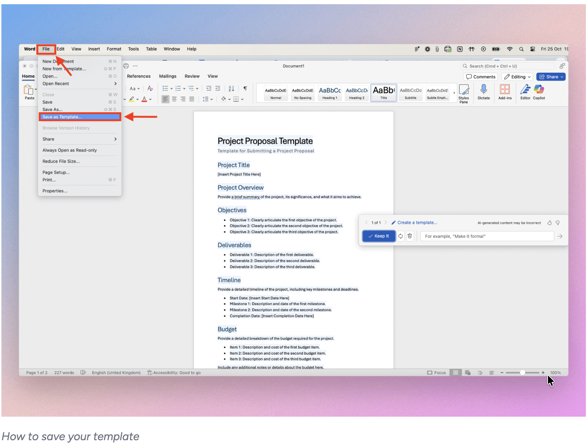Click the borders grid icon

pyautogui.click(x=236, y=99)
